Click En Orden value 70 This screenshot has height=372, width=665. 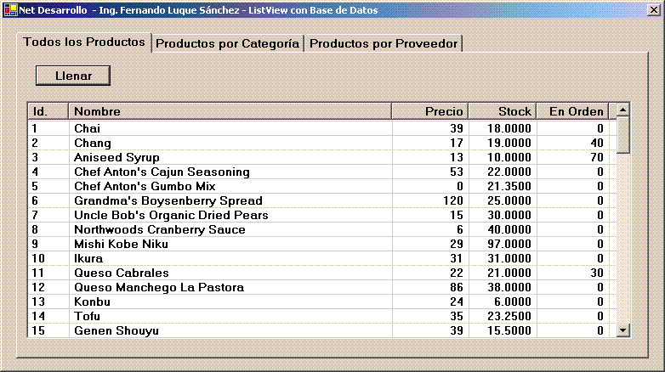(x=597, y=157)
